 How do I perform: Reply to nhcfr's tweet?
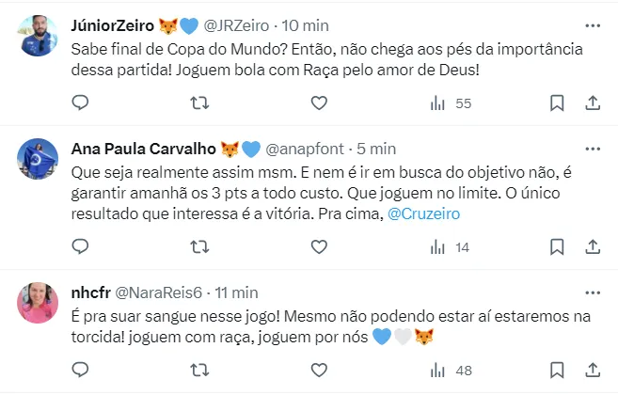[x=80, y=371]
